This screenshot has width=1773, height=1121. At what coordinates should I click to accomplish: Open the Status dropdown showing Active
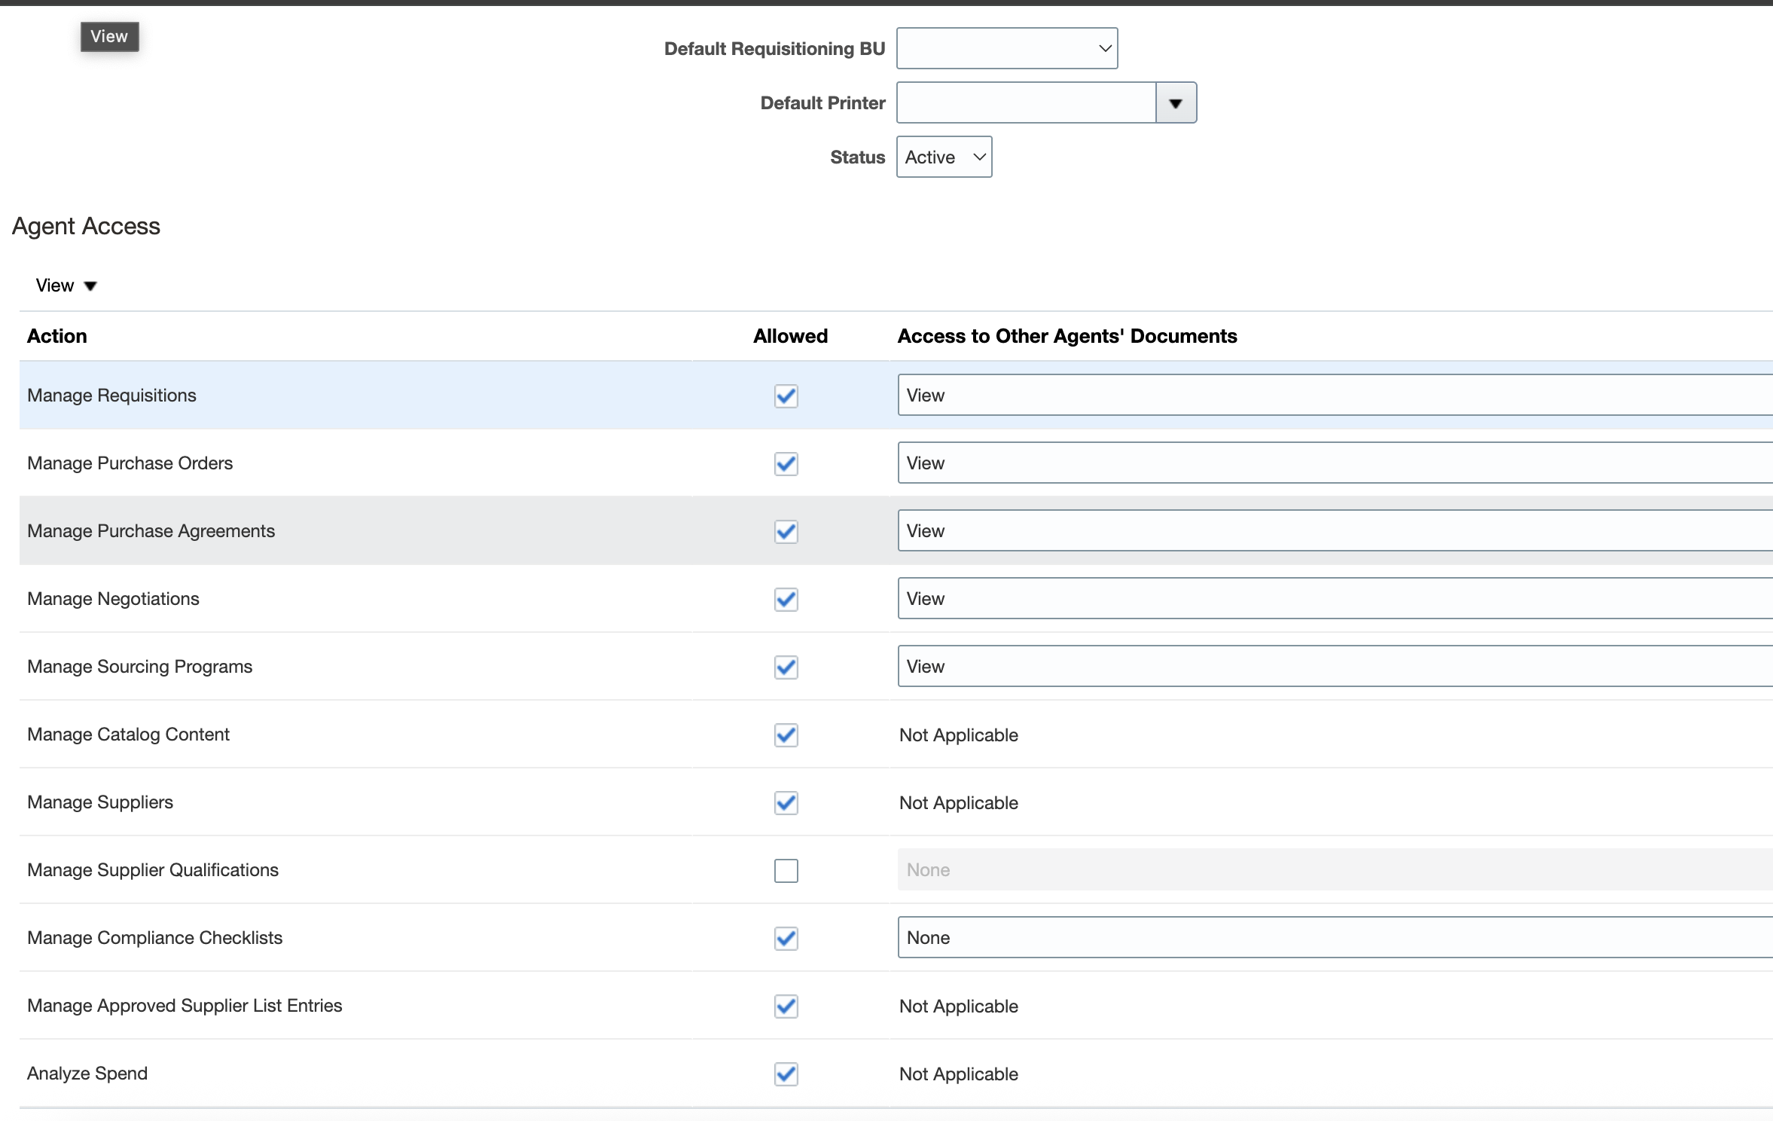[944, 157]
